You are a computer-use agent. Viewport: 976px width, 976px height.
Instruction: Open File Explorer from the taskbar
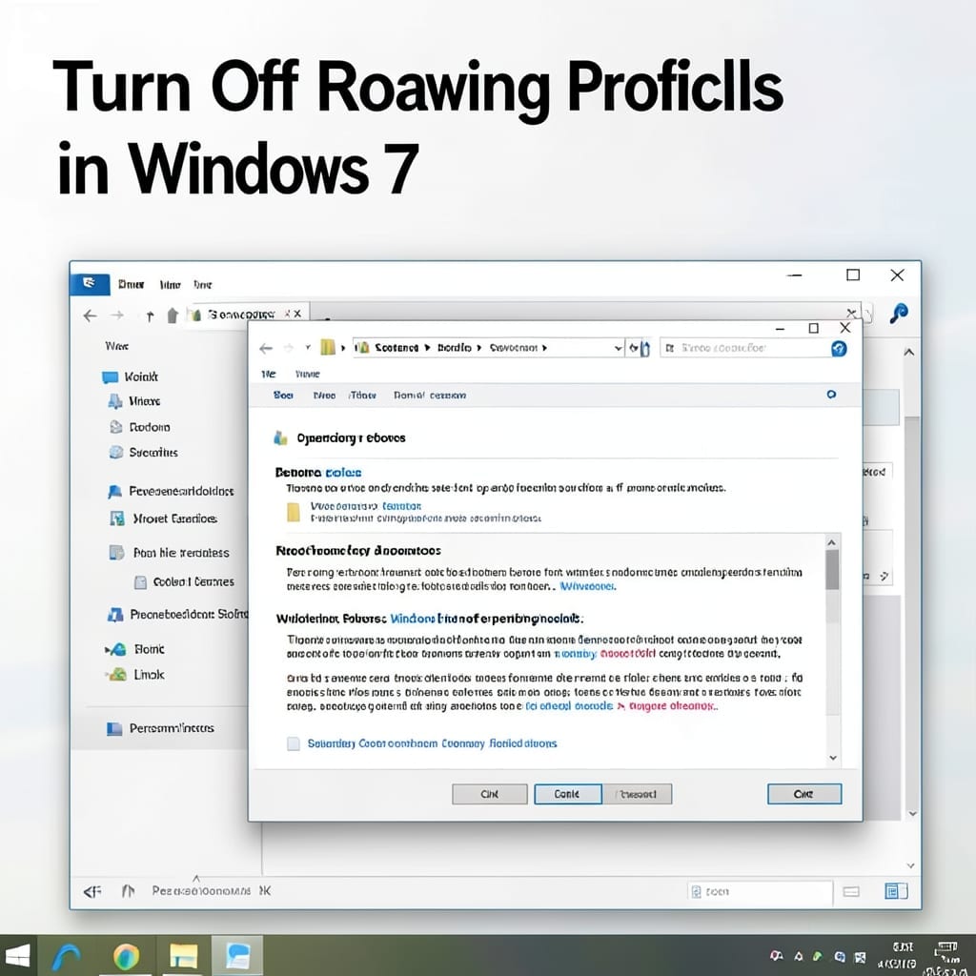click(184, 956)
